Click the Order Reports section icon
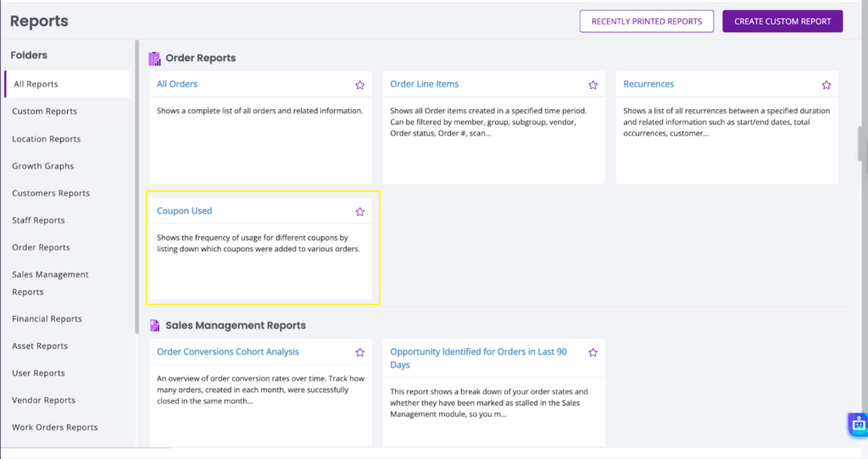868x459 pixels. (154, 58)
